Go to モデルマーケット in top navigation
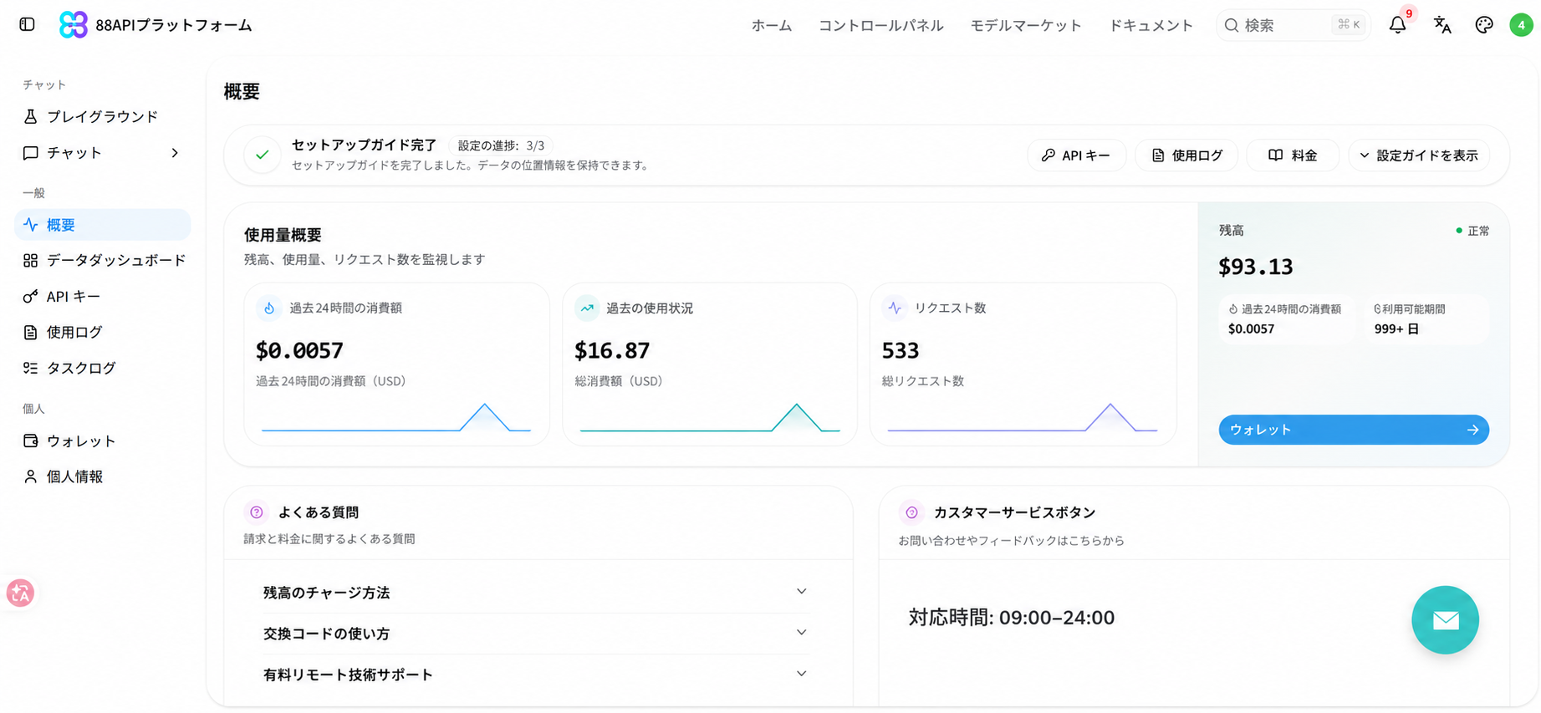Screen dimensions: 1541x713 coord(1026,25)
